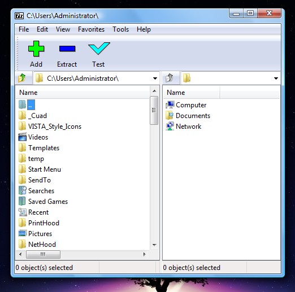This screenshot has width=295, height=292.
Task: Click the "Start Menu" folder name
Action: [x=45, y=169]
